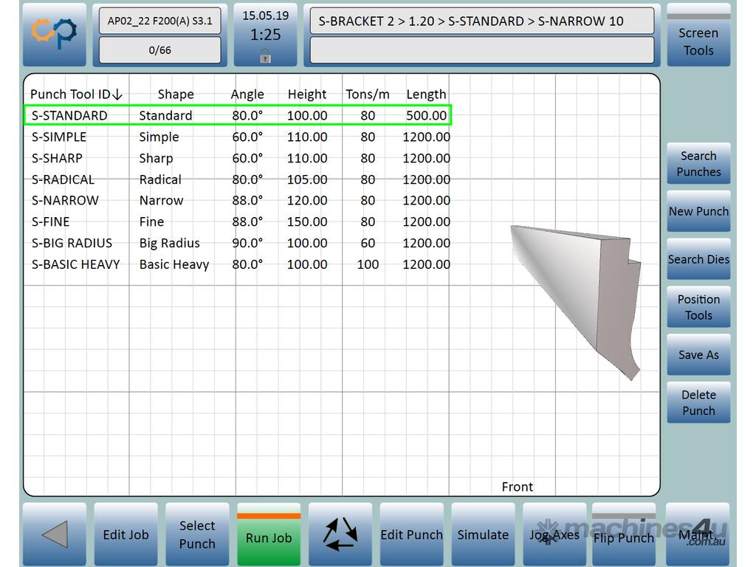This screenshot has width=756, height=567.
Task: Open the Simulate screen
Action: coord(483,535)
